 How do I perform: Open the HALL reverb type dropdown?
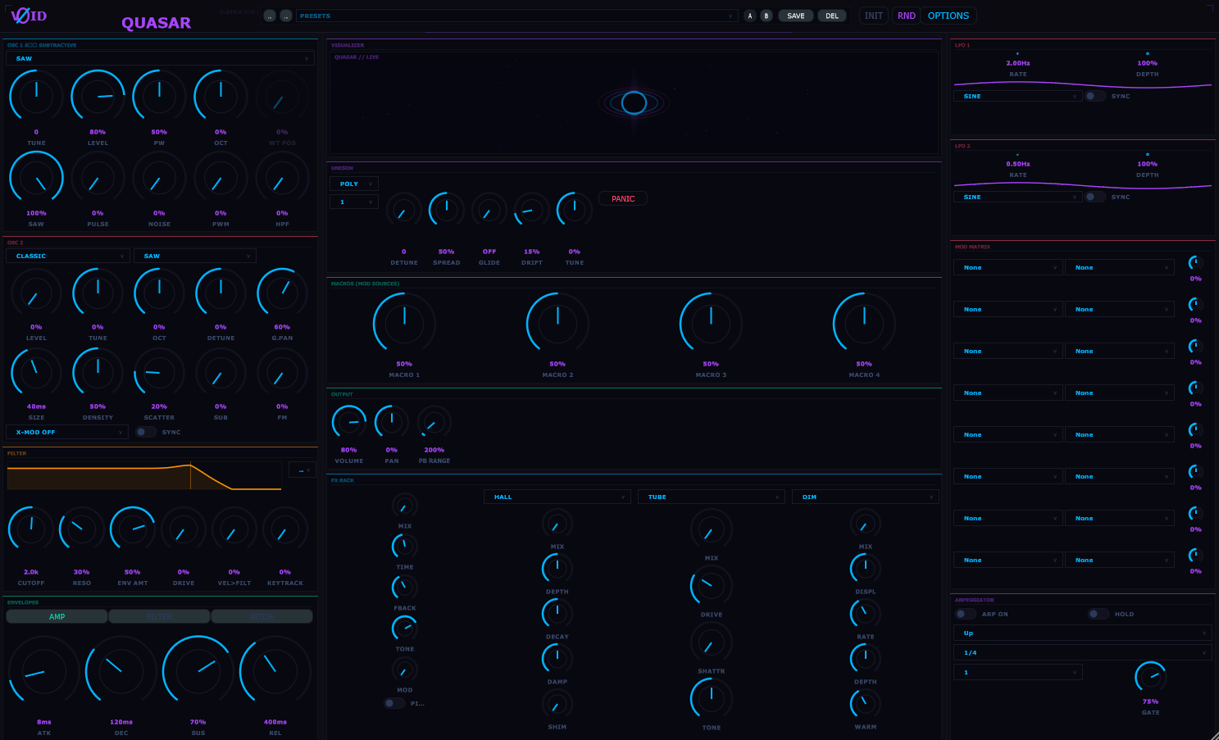tap(557, 497)
